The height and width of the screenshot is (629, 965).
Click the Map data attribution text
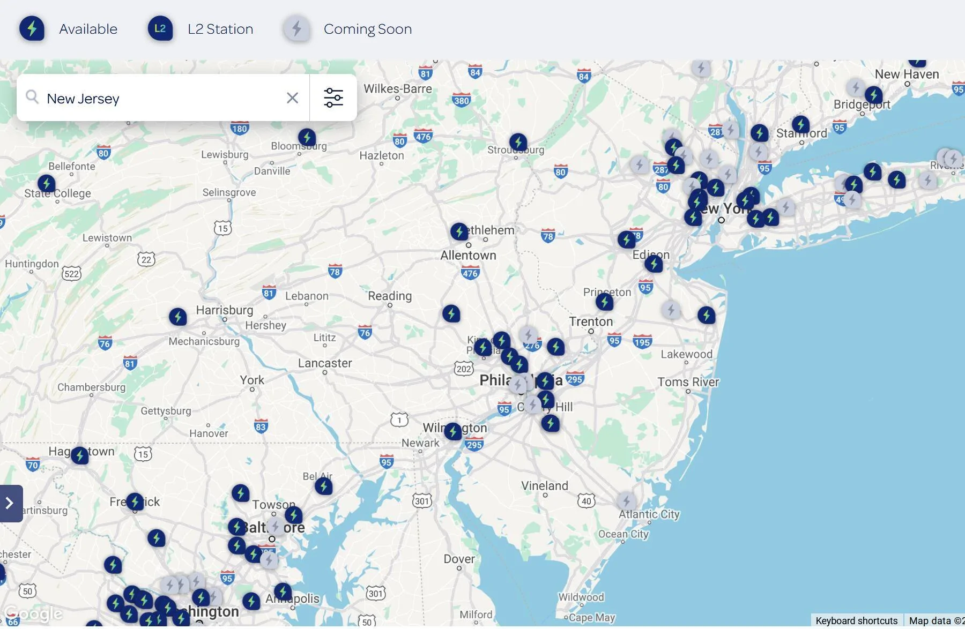point(936,620)
